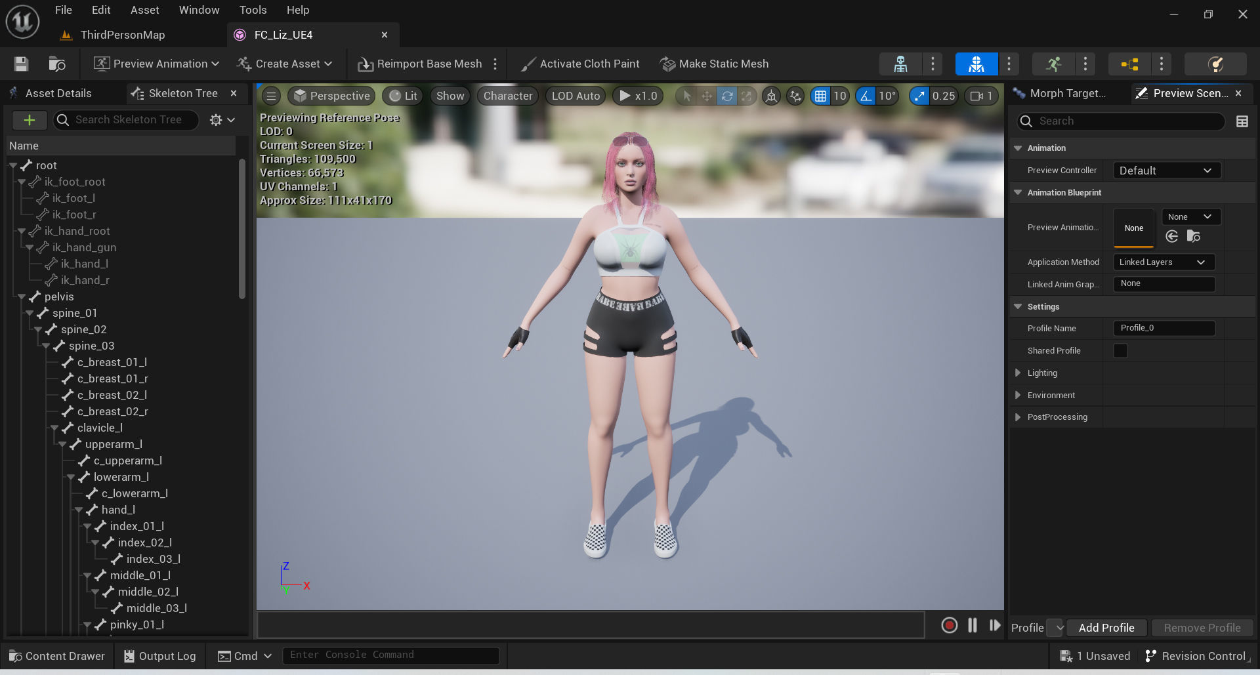Open Skeleton Tree gear settings
This screenshot has width=1260, height=675.
(222, 119)
